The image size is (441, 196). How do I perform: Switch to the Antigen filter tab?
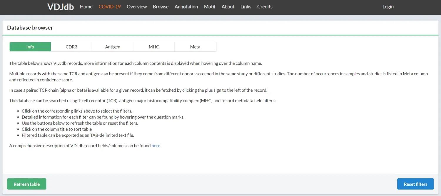coord(113,47)
